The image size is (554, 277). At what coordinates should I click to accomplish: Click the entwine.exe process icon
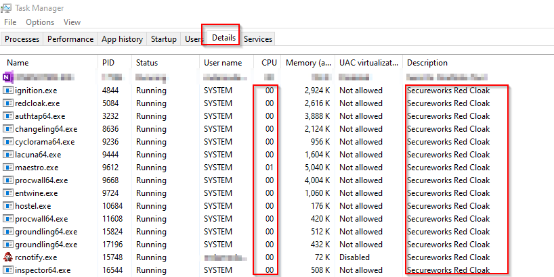[x=7, y=193]
